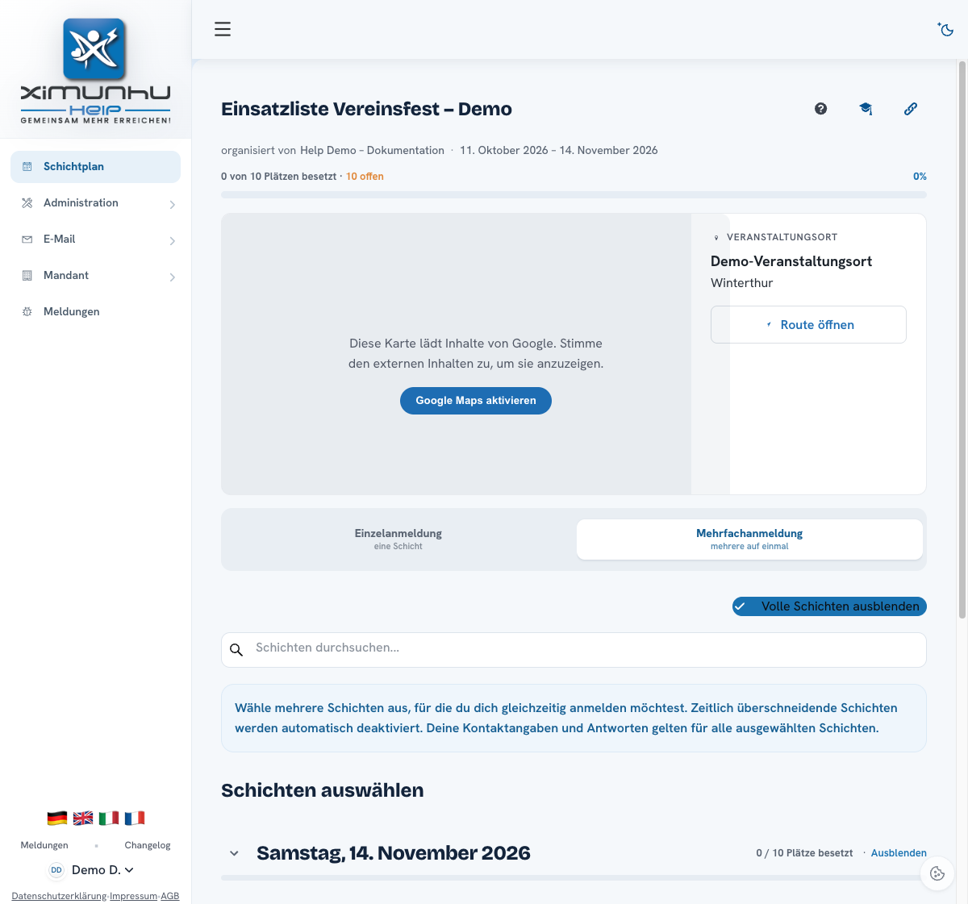
Task: Click the Administration tools icon
Action: click(x=27, y=203)
